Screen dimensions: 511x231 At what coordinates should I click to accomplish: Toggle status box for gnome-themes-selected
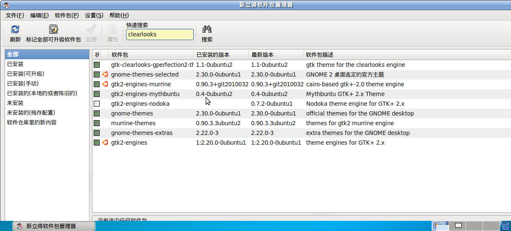[x=97, y=74]
